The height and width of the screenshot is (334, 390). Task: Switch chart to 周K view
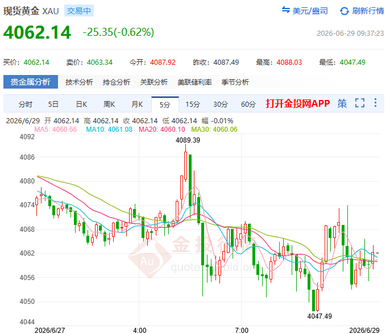[x=109, y=105]
